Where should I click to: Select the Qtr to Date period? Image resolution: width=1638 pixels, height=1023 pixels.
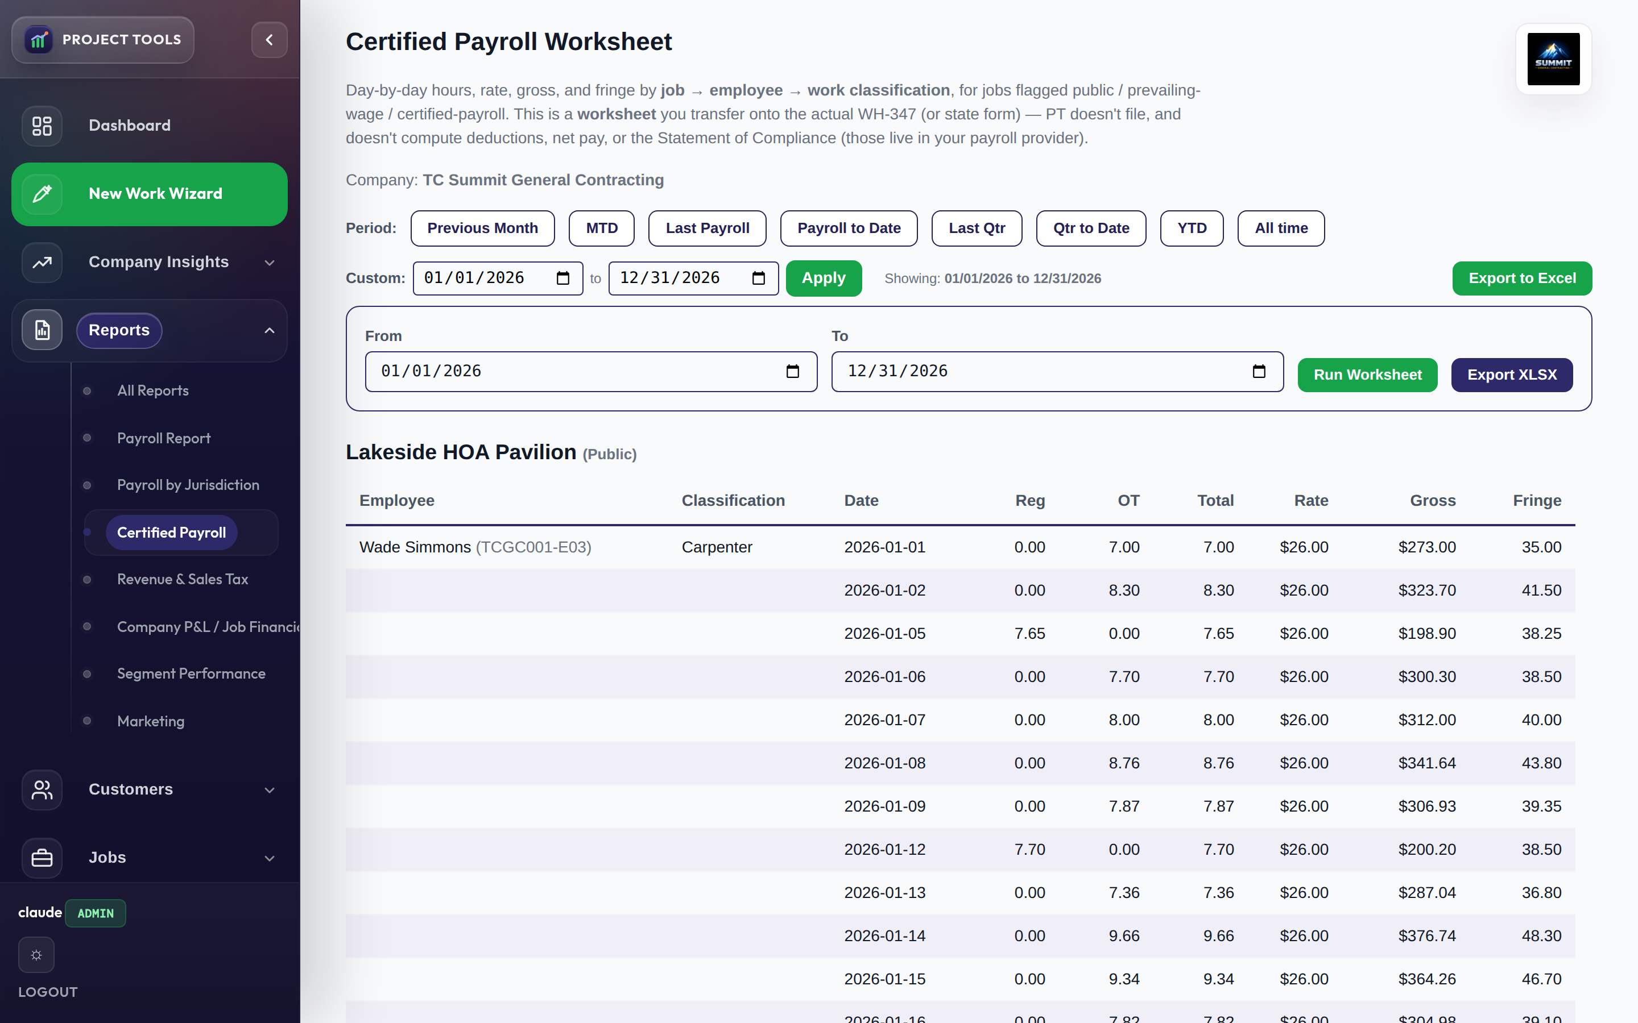(x=1091, y=228)
